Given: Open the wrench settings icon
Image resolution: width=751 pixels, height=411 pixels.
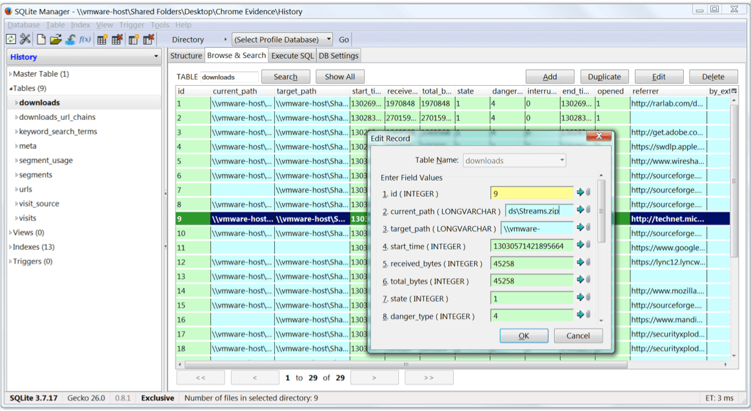Looking at the screenshot, I should (25, 39).
